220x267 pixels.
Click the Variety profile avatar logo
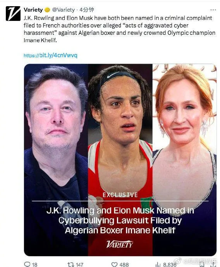[x=13, y=14]
